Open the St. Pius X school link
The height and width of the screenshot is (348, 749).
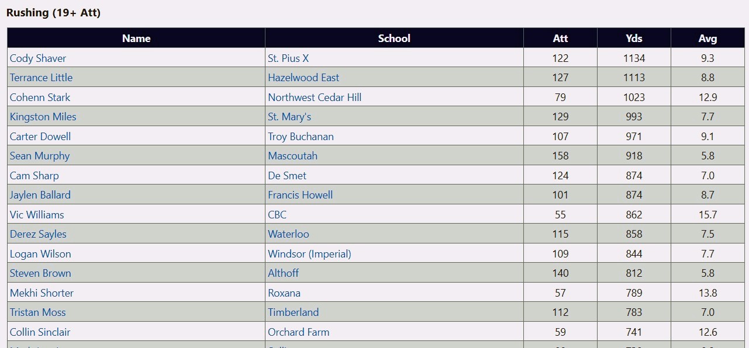pos(288,58)
